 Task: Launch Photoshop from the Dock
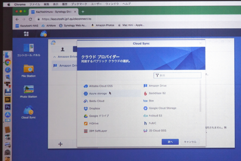tap(8, 107)
